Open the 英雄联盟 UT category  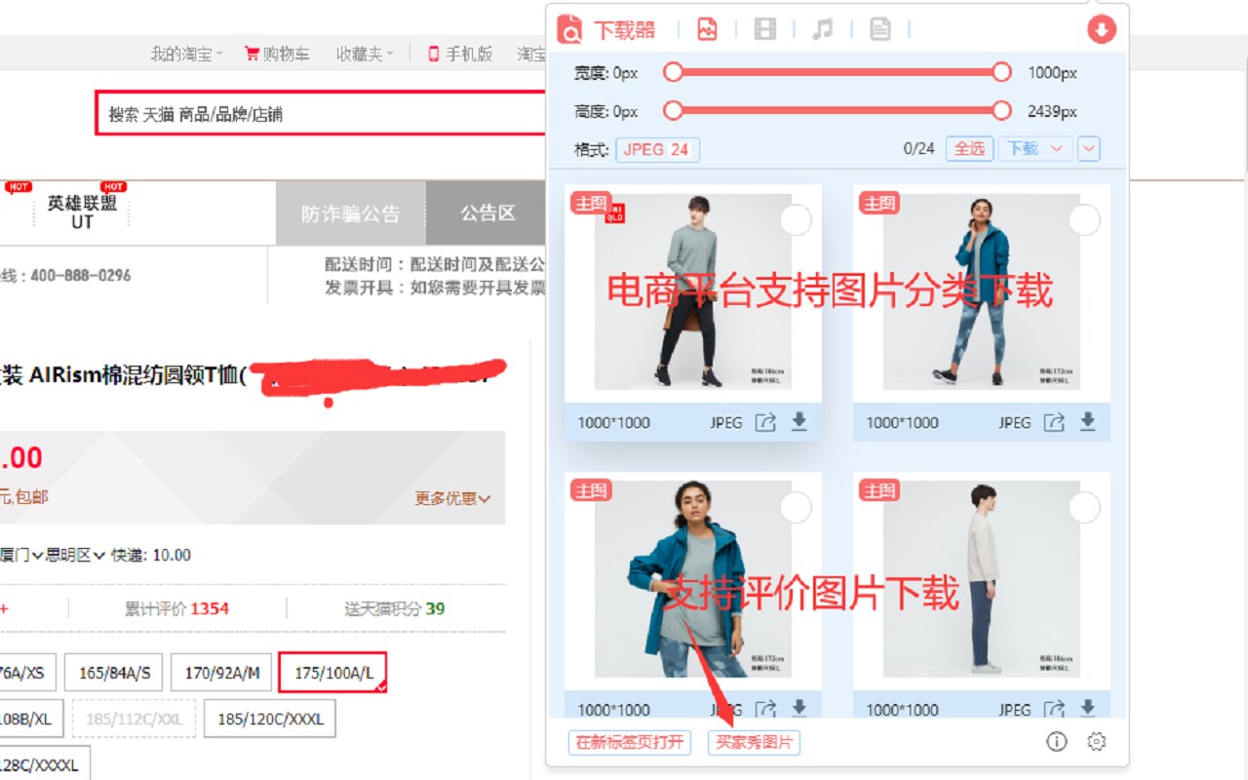click(x=82, y=212)
